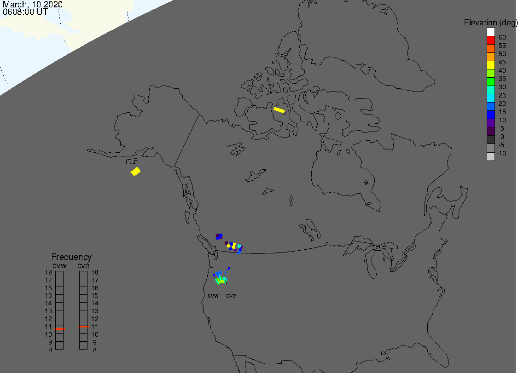Image resolution: width=518 pixels, height=373 pixels.
Task: Click the red cve frequency marker
Action: tap(84, 327)
